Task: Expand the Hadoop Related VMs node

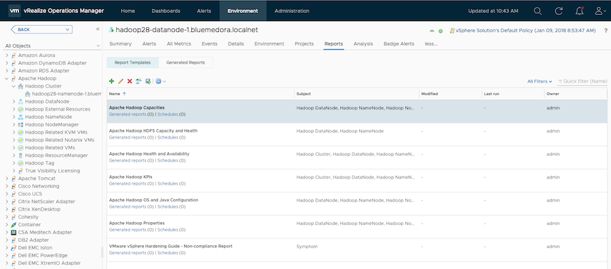Action: pos(14,148)
